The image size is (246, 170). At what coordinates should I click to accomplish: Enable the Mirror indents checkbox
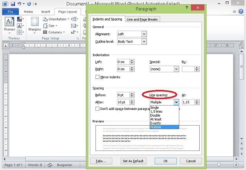tap(97, 77)
